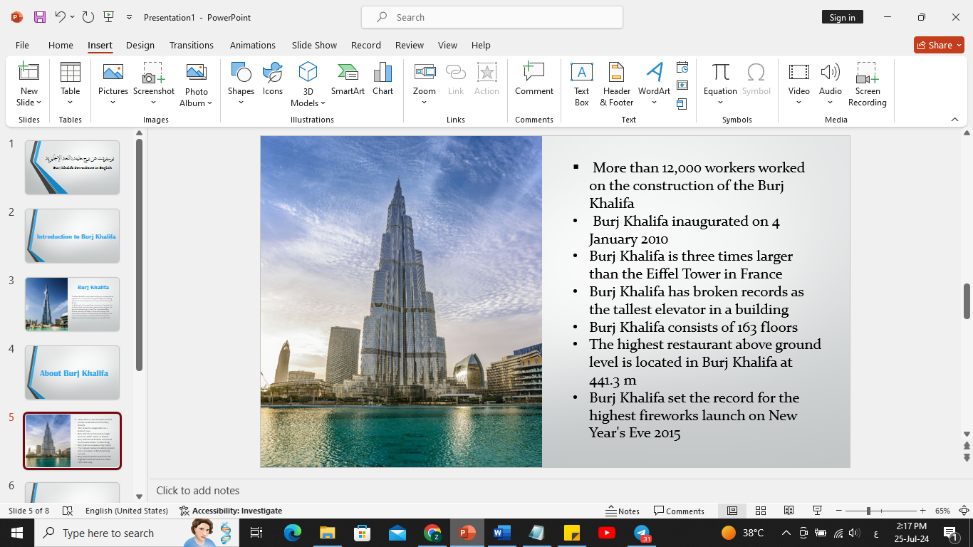This screenshot has width=973, height=547.
Task: Switch to the Home tab
Action: [x=61, y=45]
